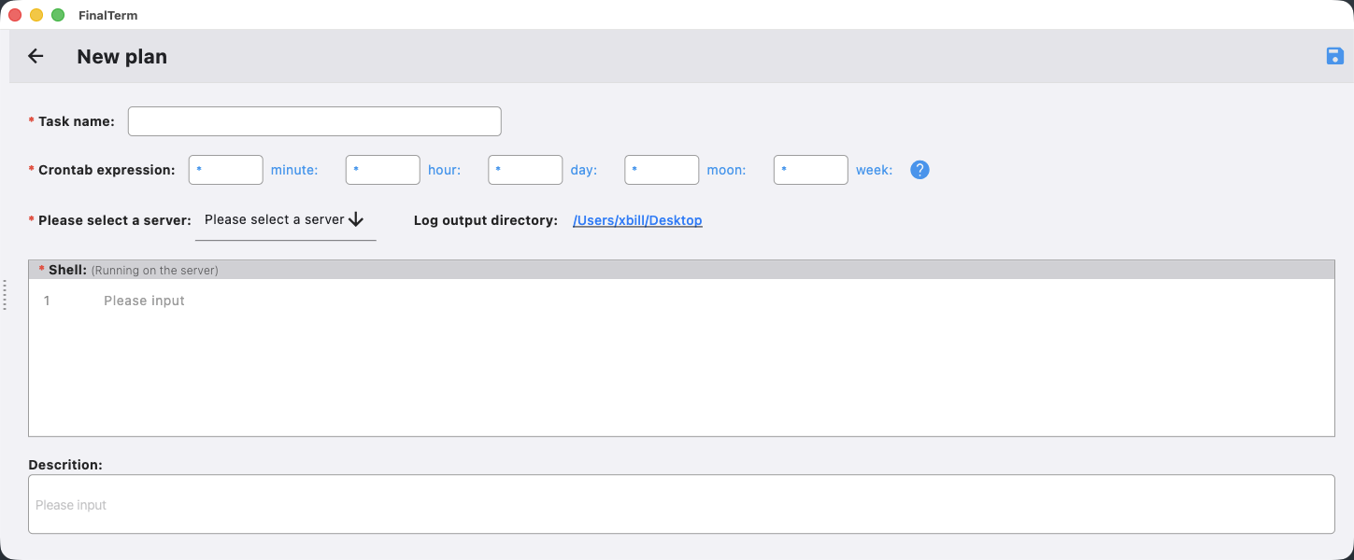This screenshot has height=560, width=1354.
Task: Click '(Running on the server)' note
Action: [x=154, y=271]
